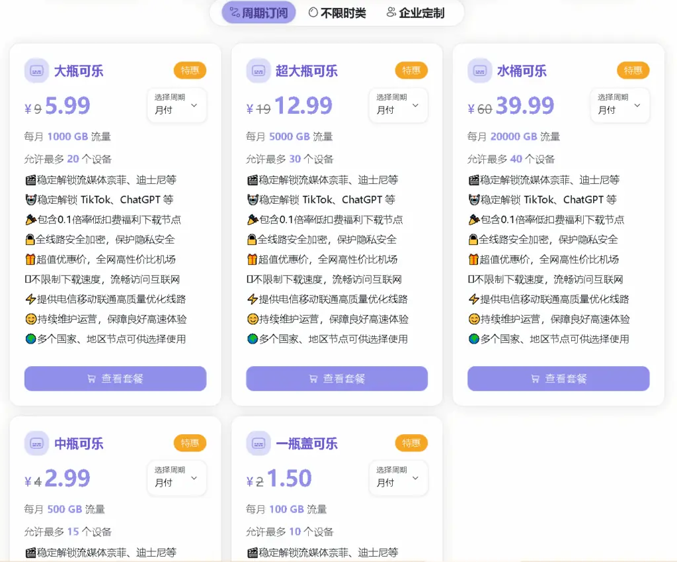Click the 1.50 price
This screenshot has width=677, height=562.
click(x=290, y=478)
